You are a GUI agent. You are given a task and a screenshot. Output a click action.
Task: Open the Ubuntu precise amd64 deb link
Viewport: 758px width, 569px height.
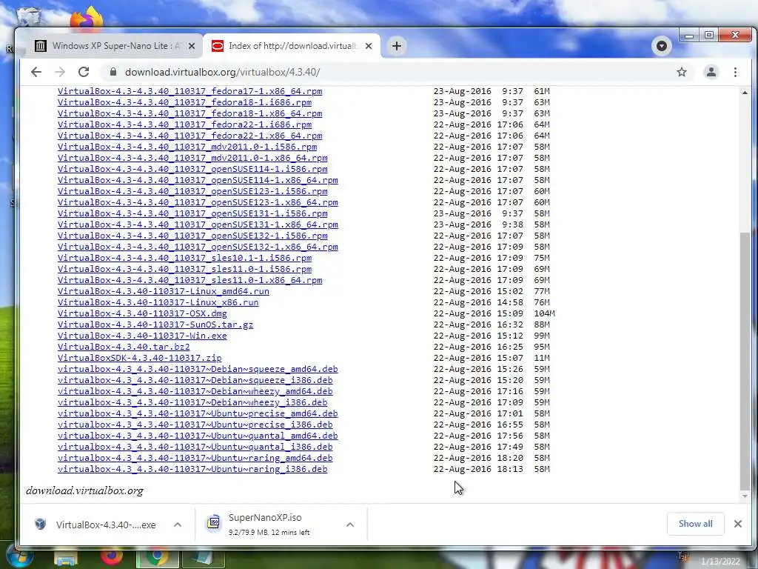198,413
